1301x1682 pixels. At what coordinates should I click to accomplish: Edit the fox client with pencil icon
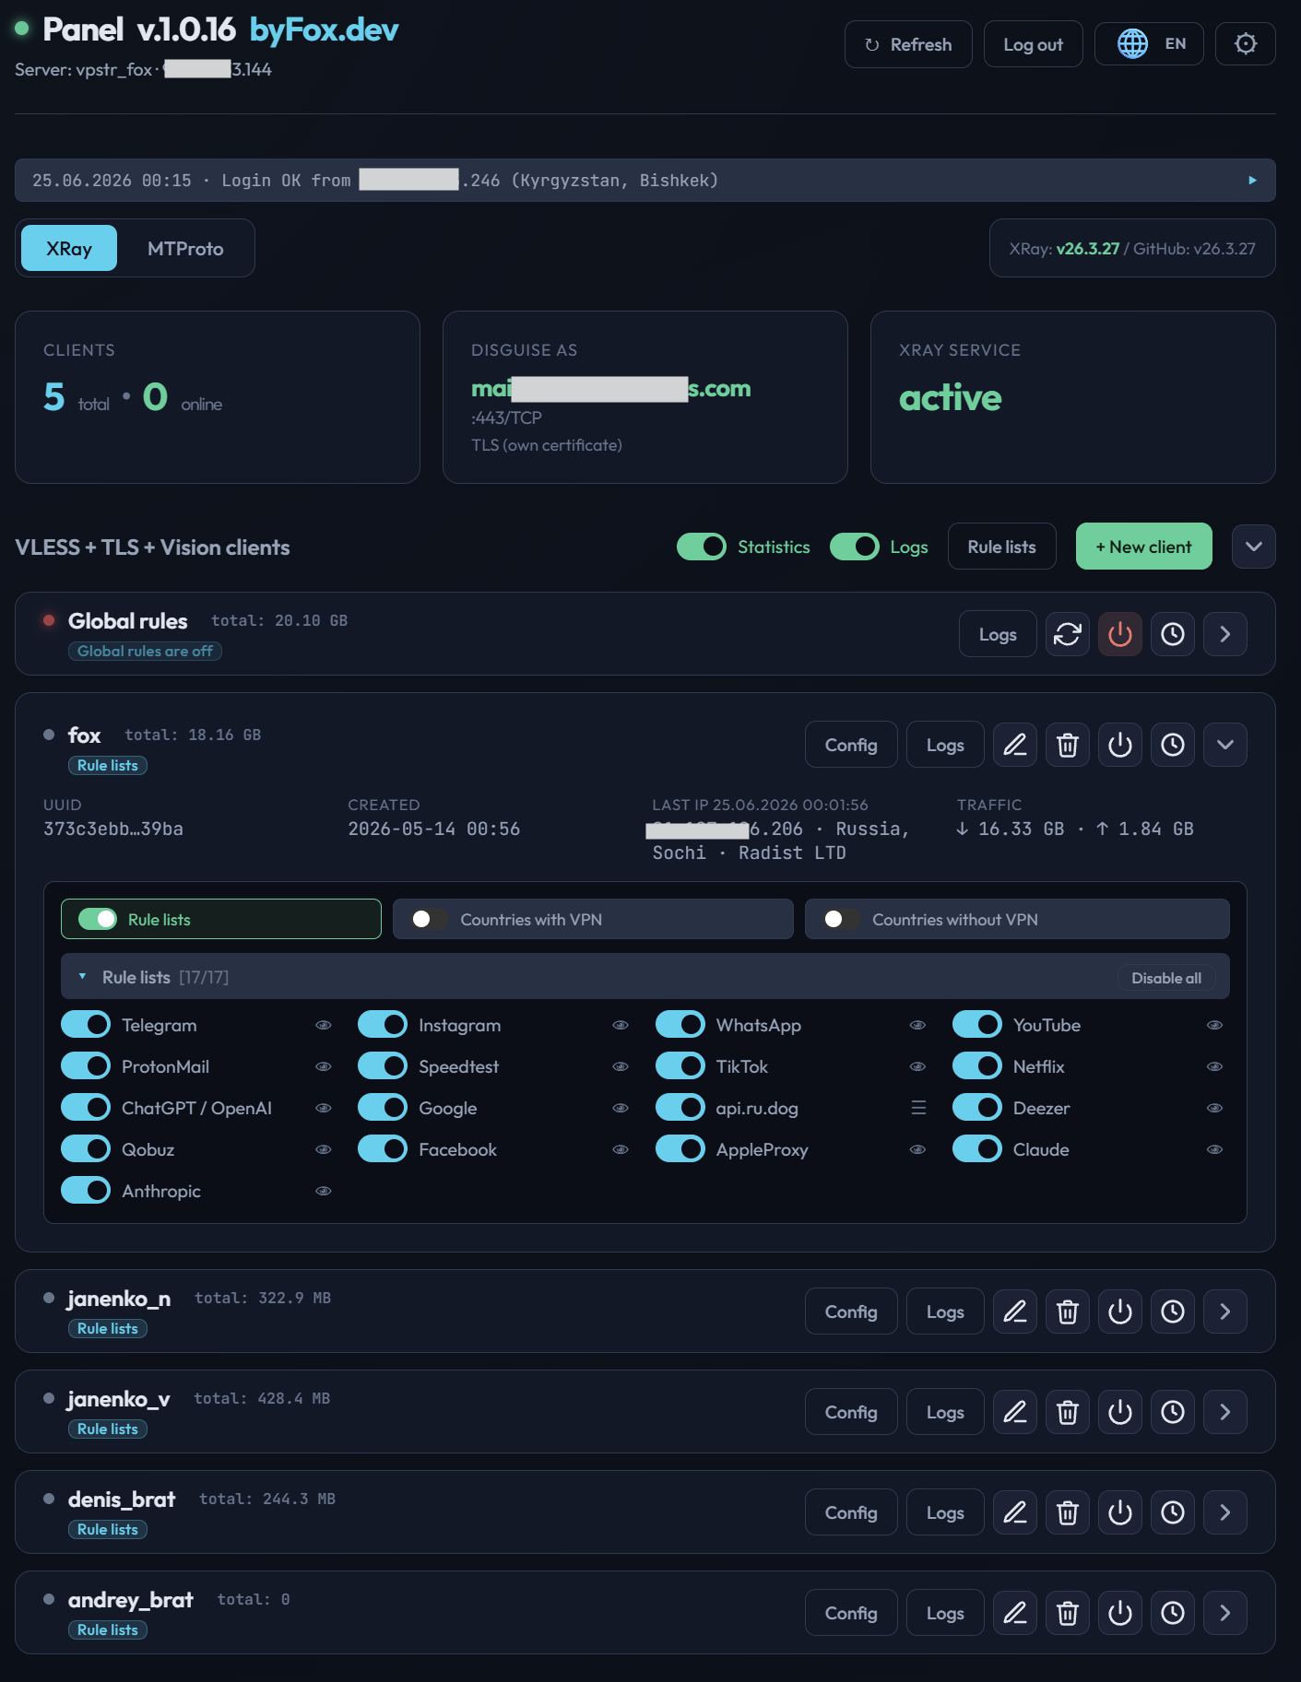1014,745
